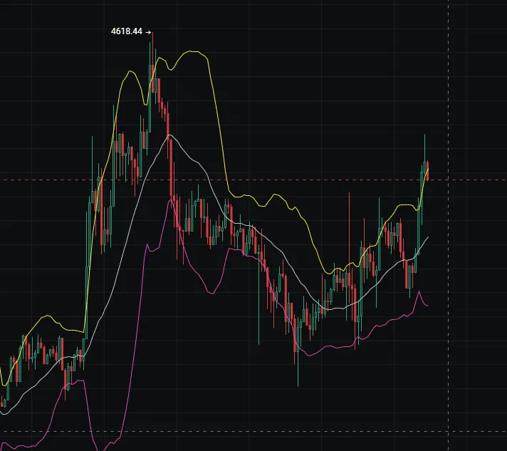Click the 4618.44 high price label
507x451 pixels.
coord(127,31)
